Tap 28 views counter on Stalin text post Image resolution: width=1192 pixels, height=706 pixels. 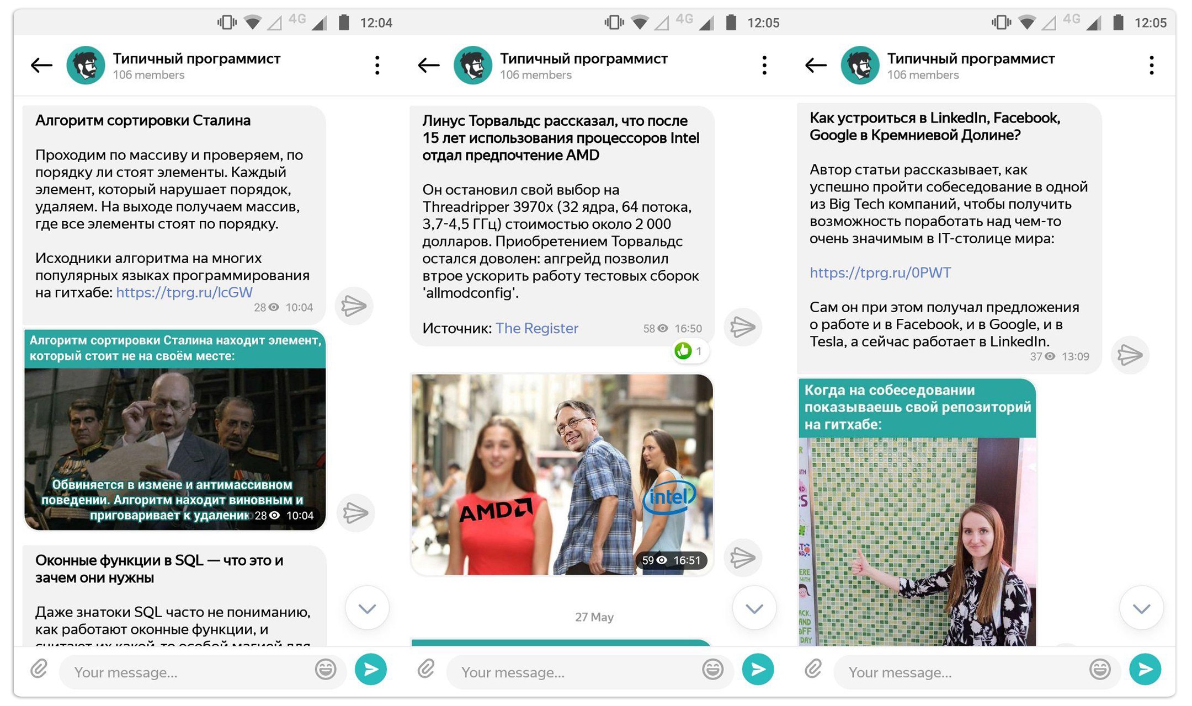pyautogui.click(x=267, y=307)
